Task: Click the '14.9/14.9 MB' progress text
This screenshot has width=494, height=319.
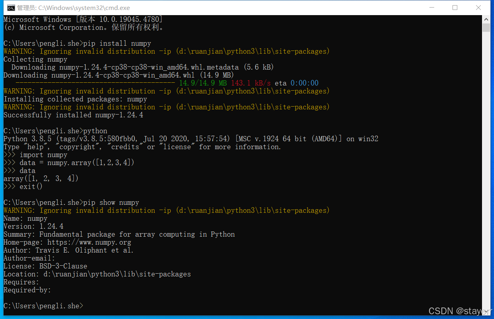Action: click(203, 83)
